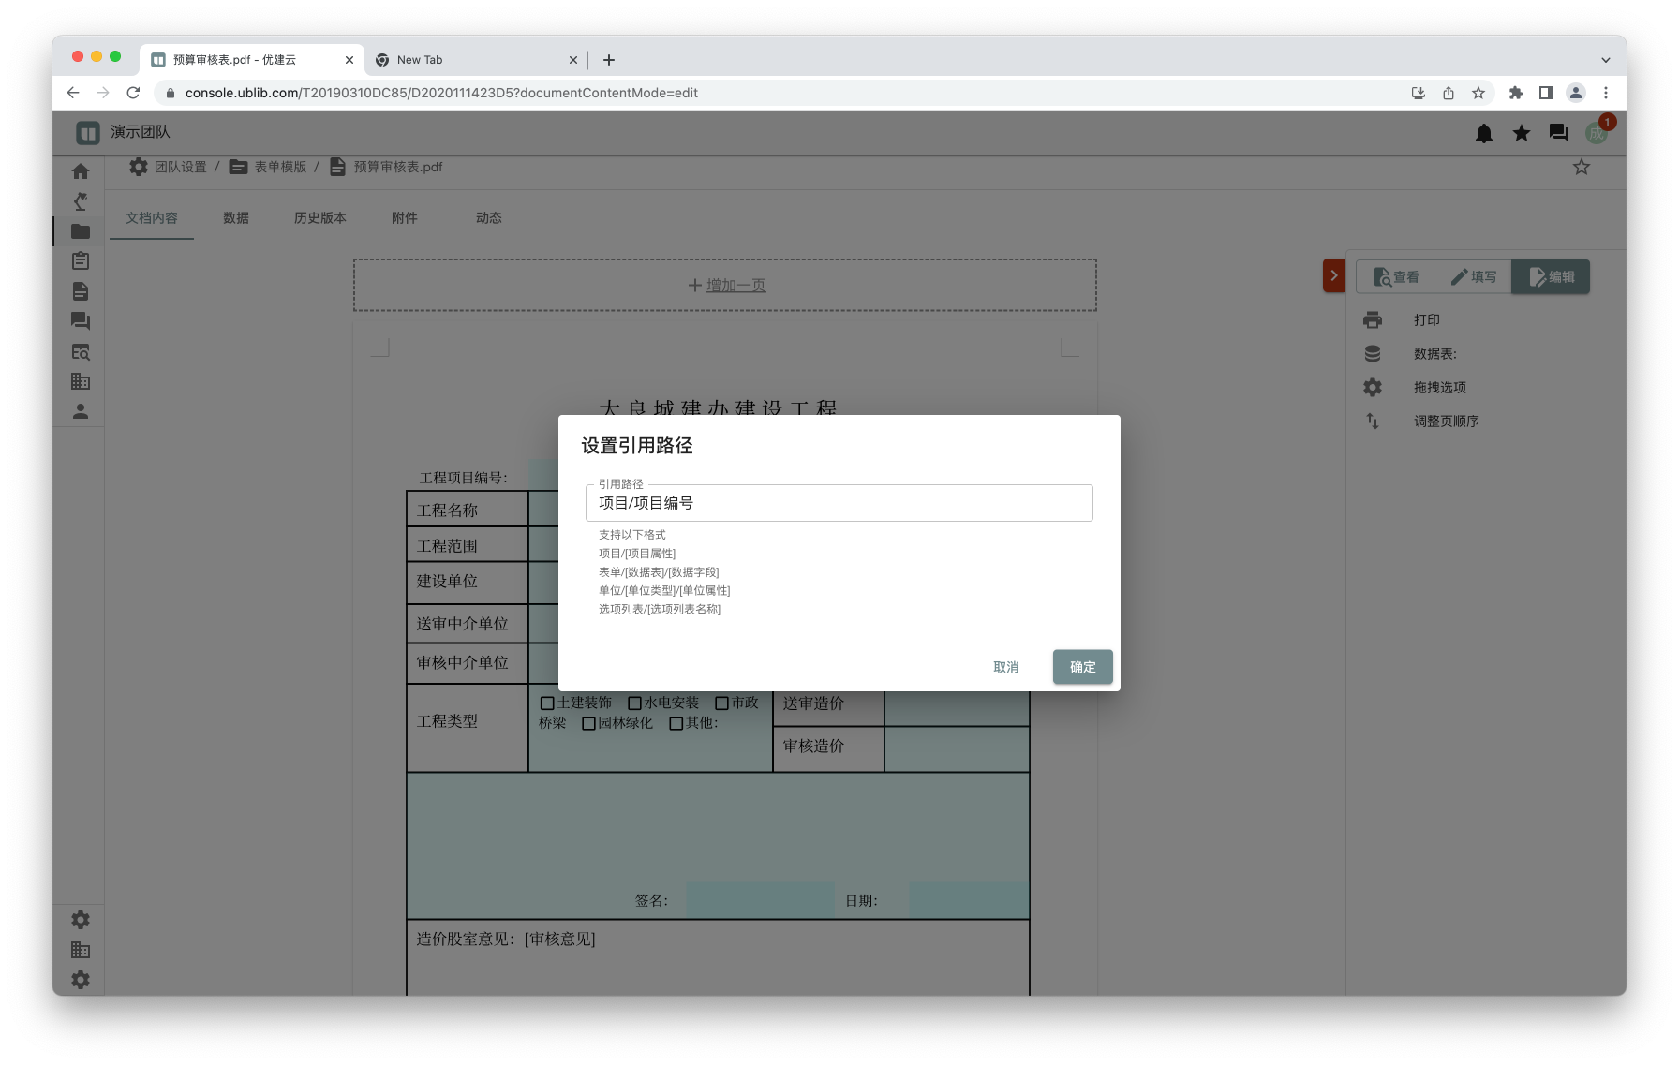Switch to the 历史版本 tab

(319, 218)
